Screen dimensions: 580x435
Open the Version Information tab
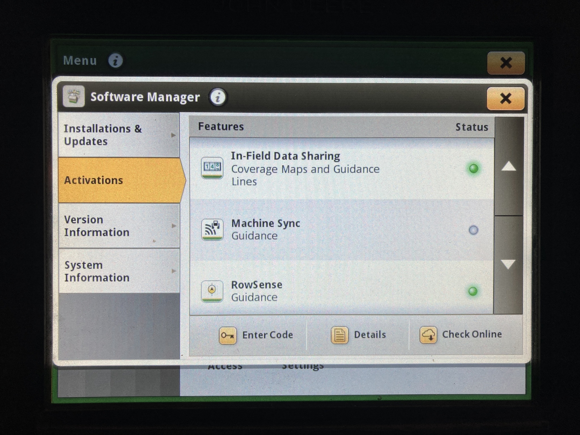[x=119, y=226]
